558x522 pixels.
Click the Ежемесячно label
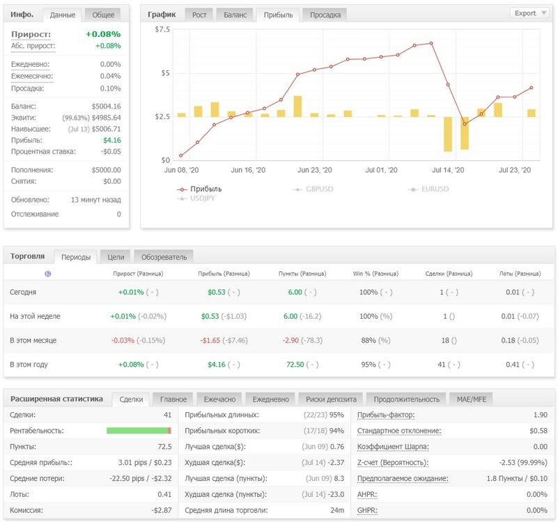point(31,76)
